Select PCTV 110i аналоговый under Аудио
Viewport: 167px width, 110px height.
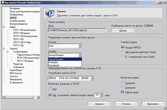pos(24,30)
